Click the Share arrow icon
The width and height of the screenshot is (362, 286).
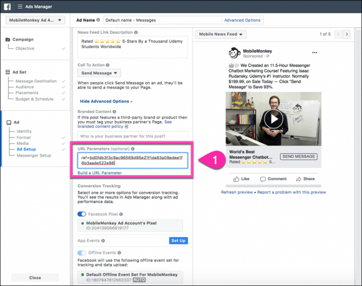(298, 179)
